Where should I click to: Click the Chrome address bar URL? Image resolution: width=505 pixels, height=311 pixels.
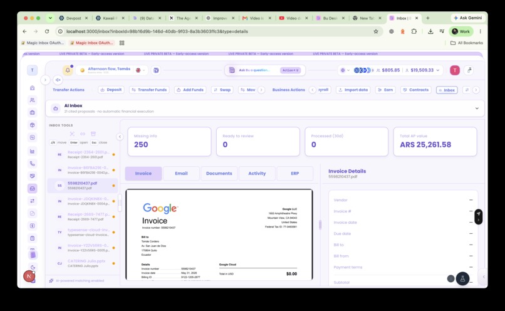[157, 31]
